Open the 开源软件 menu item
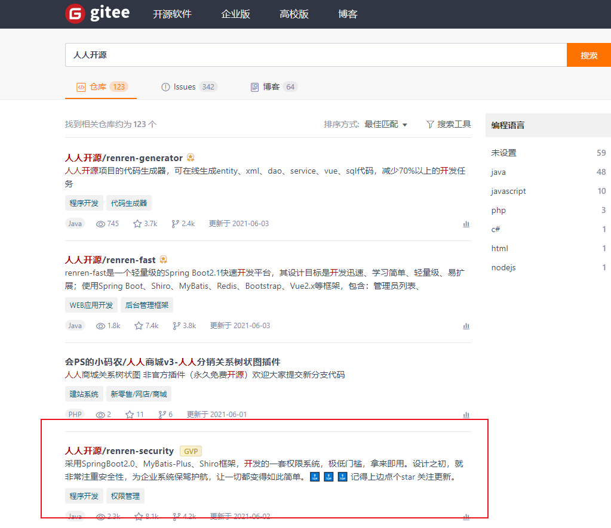 (x=172, y=14)
